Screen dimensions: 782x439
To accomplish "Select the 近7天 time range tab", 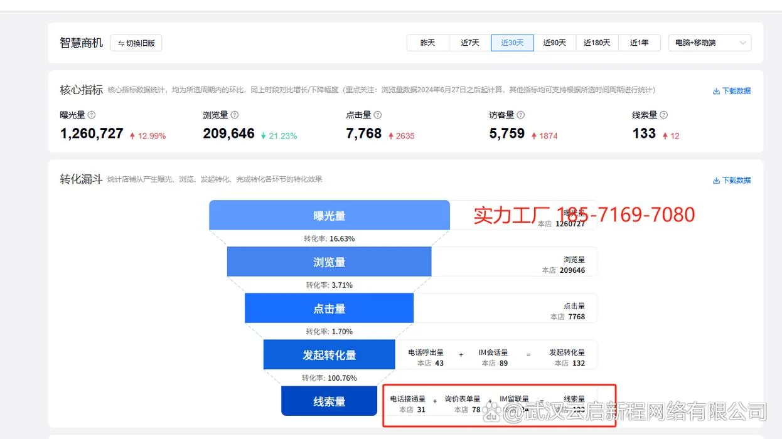I will pos(470,43).
